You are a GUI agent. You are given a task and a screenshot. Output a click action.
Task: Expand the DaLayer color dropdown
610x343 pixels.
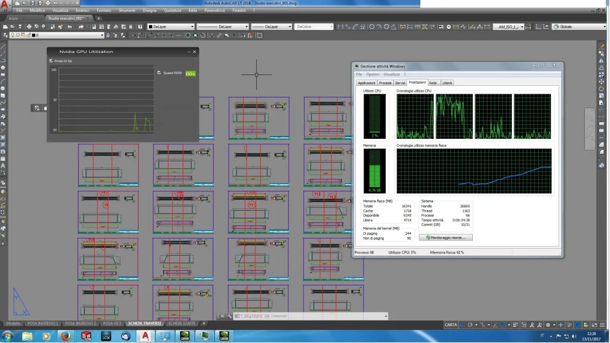[191, 27]
